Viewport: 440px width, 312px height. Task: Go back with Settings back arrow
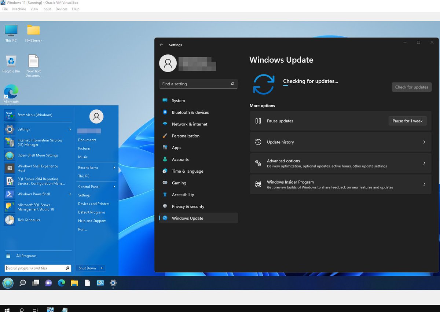pos(161,45)
